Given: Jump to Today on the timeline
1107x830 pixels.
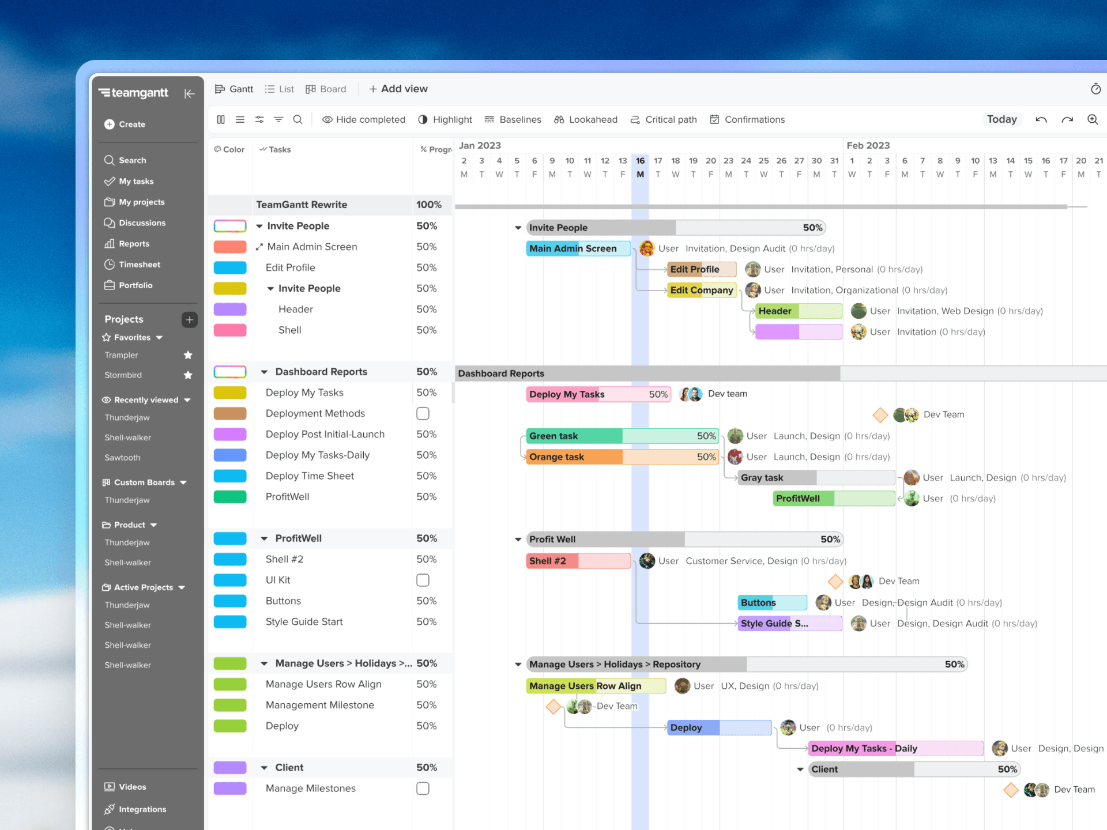Looking at the screenshot, I should tap(1001, 119).
